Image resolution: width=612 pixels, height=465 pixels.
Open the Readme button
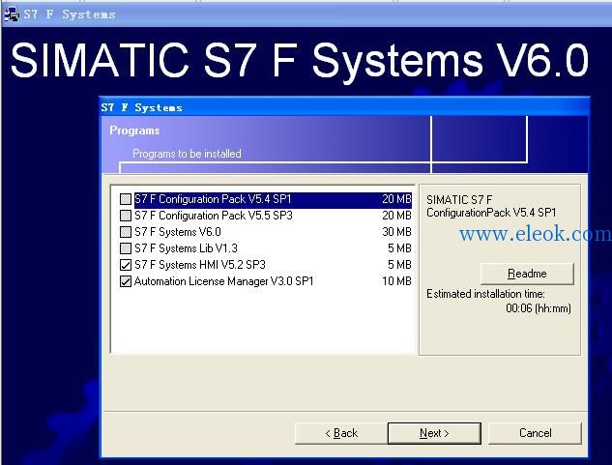[x=527, y=274]
